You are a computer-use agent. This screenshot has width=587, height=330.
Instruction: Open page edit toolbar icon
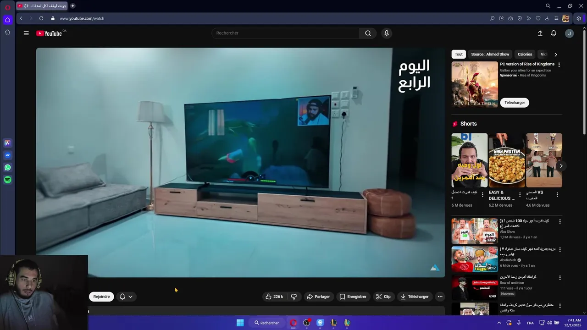[x=501, y=18]
